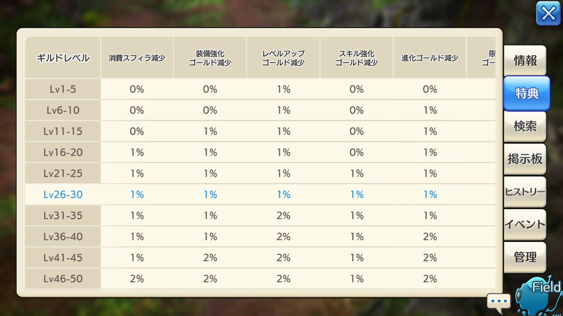Open the 検索 tab
Viewport: 563px width, 316px height.
[x=525, y=126]
